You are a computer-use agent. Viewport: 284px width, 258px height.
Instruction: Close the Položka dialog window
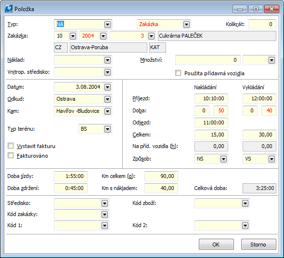(x=271, y=9)
